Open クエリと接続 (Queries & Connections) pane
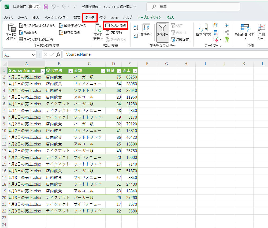The width and height of the screenshot is (268, 228). [115, 26]
